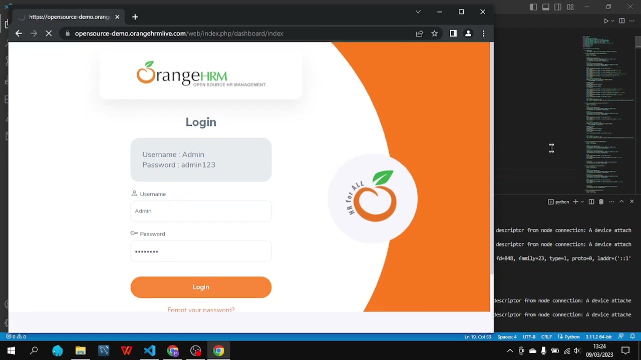Select Python language mode in status bar
Viewport: 641px width, 360px height.
(569, 336)
